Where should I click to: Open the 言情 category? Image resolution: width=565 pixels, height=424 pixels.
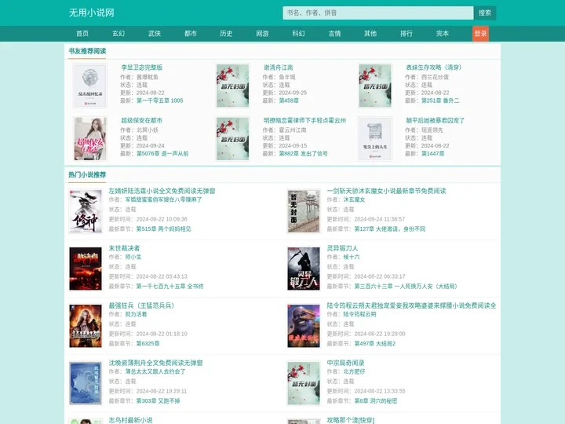(334, 34)
